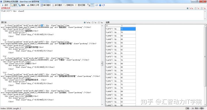Screen dimensions: 207x110
Task: Switch to 替换 replace mode
Action: pyautogui.click(x=22, y=5)
